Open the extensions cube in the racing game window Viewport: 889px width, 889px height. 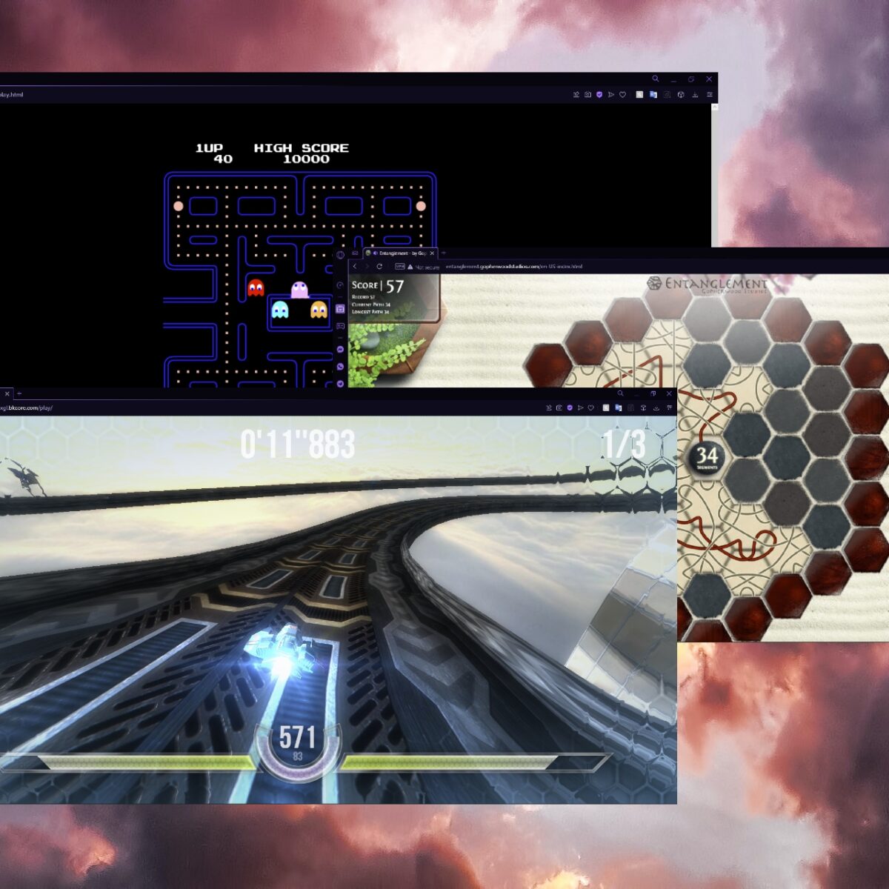click(643, 407)
